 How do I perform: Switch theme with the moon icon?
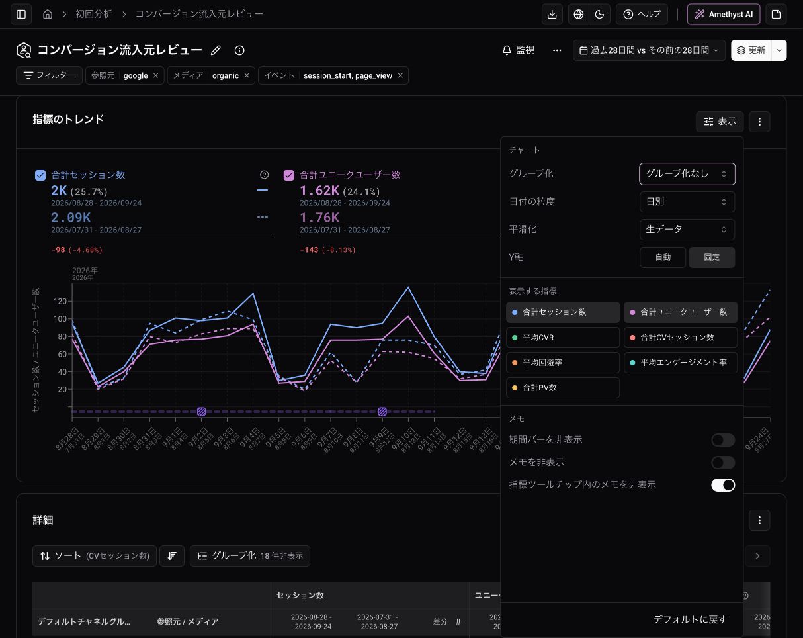coord(600,14)
